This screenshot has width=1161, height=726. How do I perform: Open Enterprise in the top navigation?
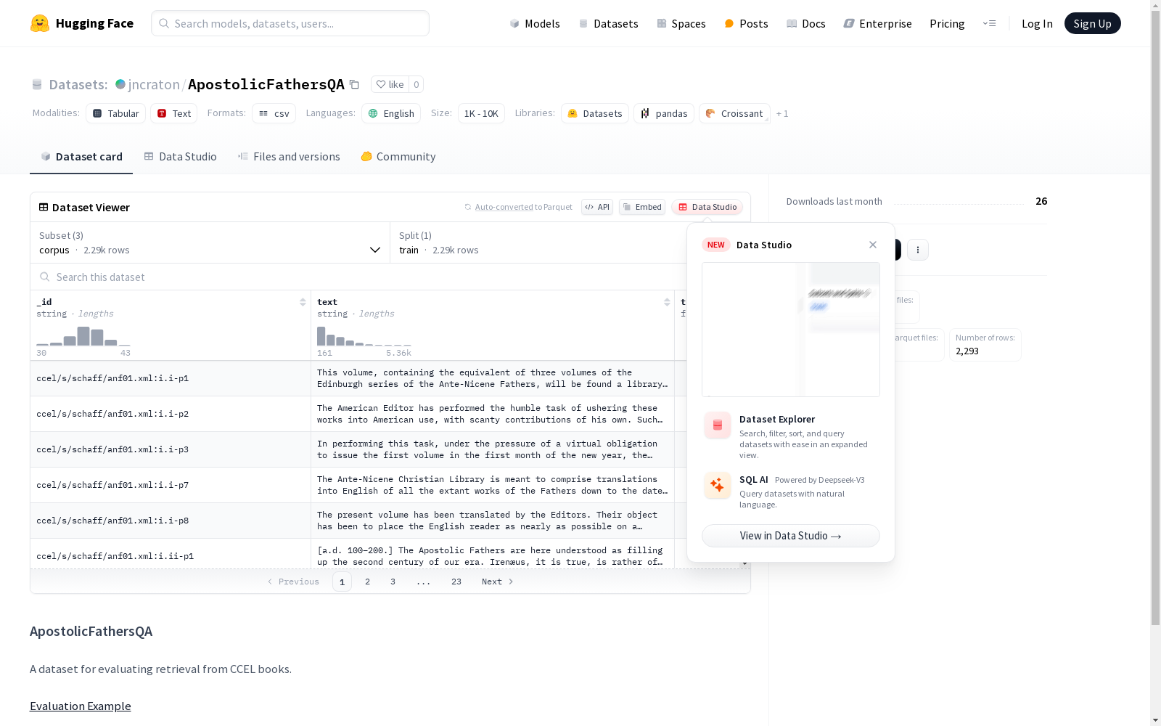click(x=878, y=23)
